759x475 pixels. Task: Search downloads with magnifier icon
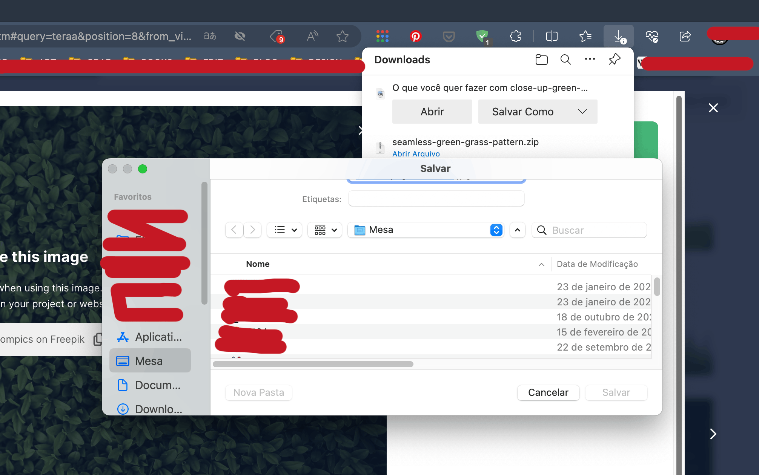tap(565, 60)
